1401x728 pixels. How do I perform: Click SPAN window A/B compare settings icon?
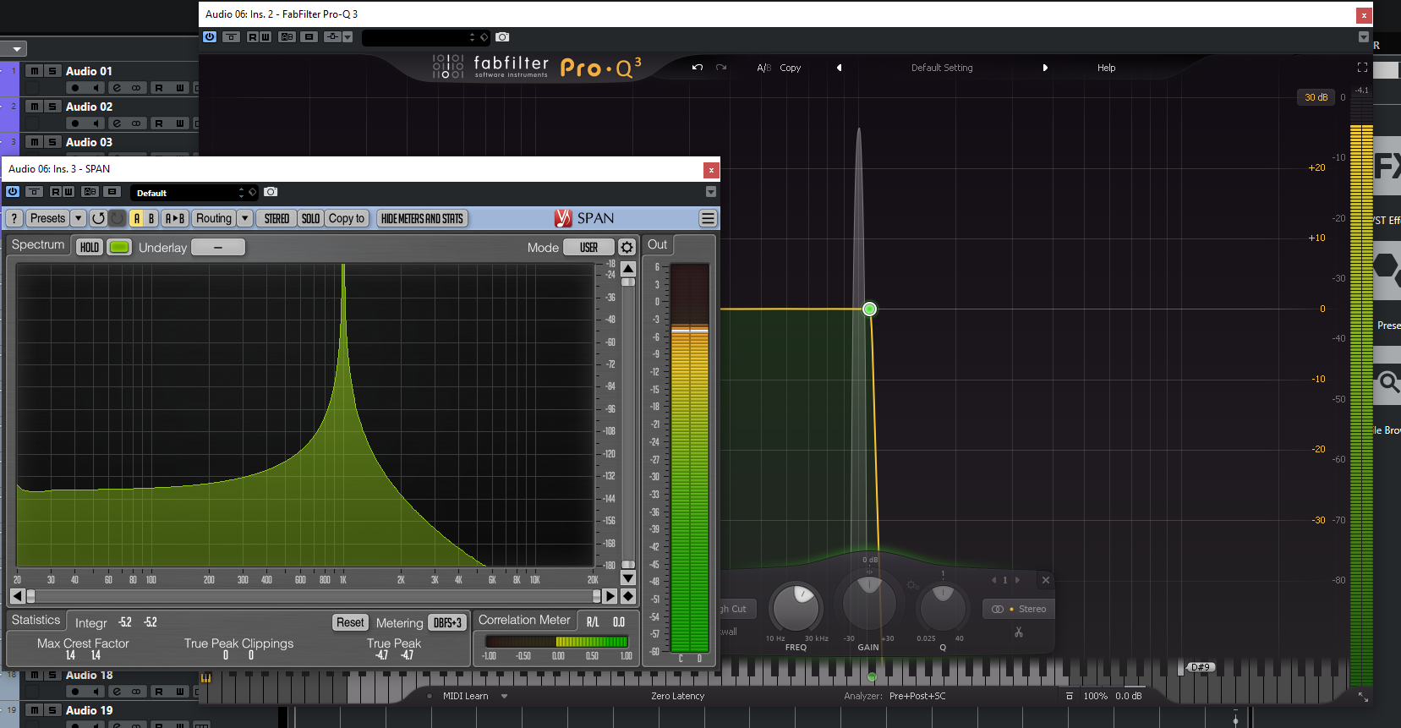coord(90,192)
